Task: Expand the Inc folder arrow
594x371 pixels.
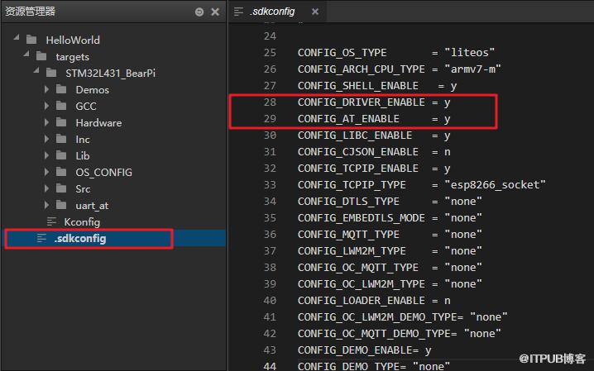Action: [x=46, y=139]
